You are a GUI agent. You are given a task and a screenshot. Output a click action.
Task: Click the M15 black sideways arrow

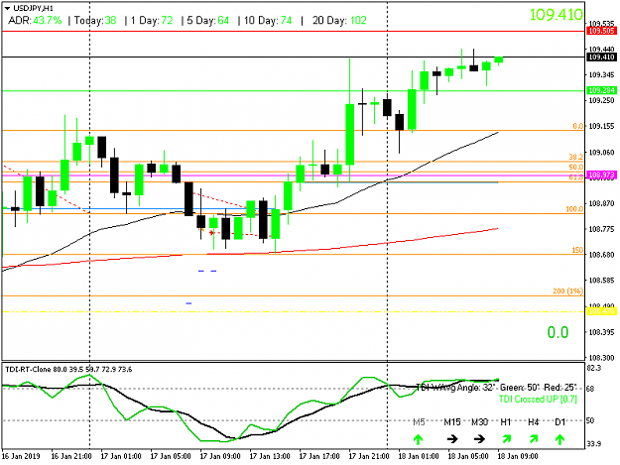tap(452, 439)
